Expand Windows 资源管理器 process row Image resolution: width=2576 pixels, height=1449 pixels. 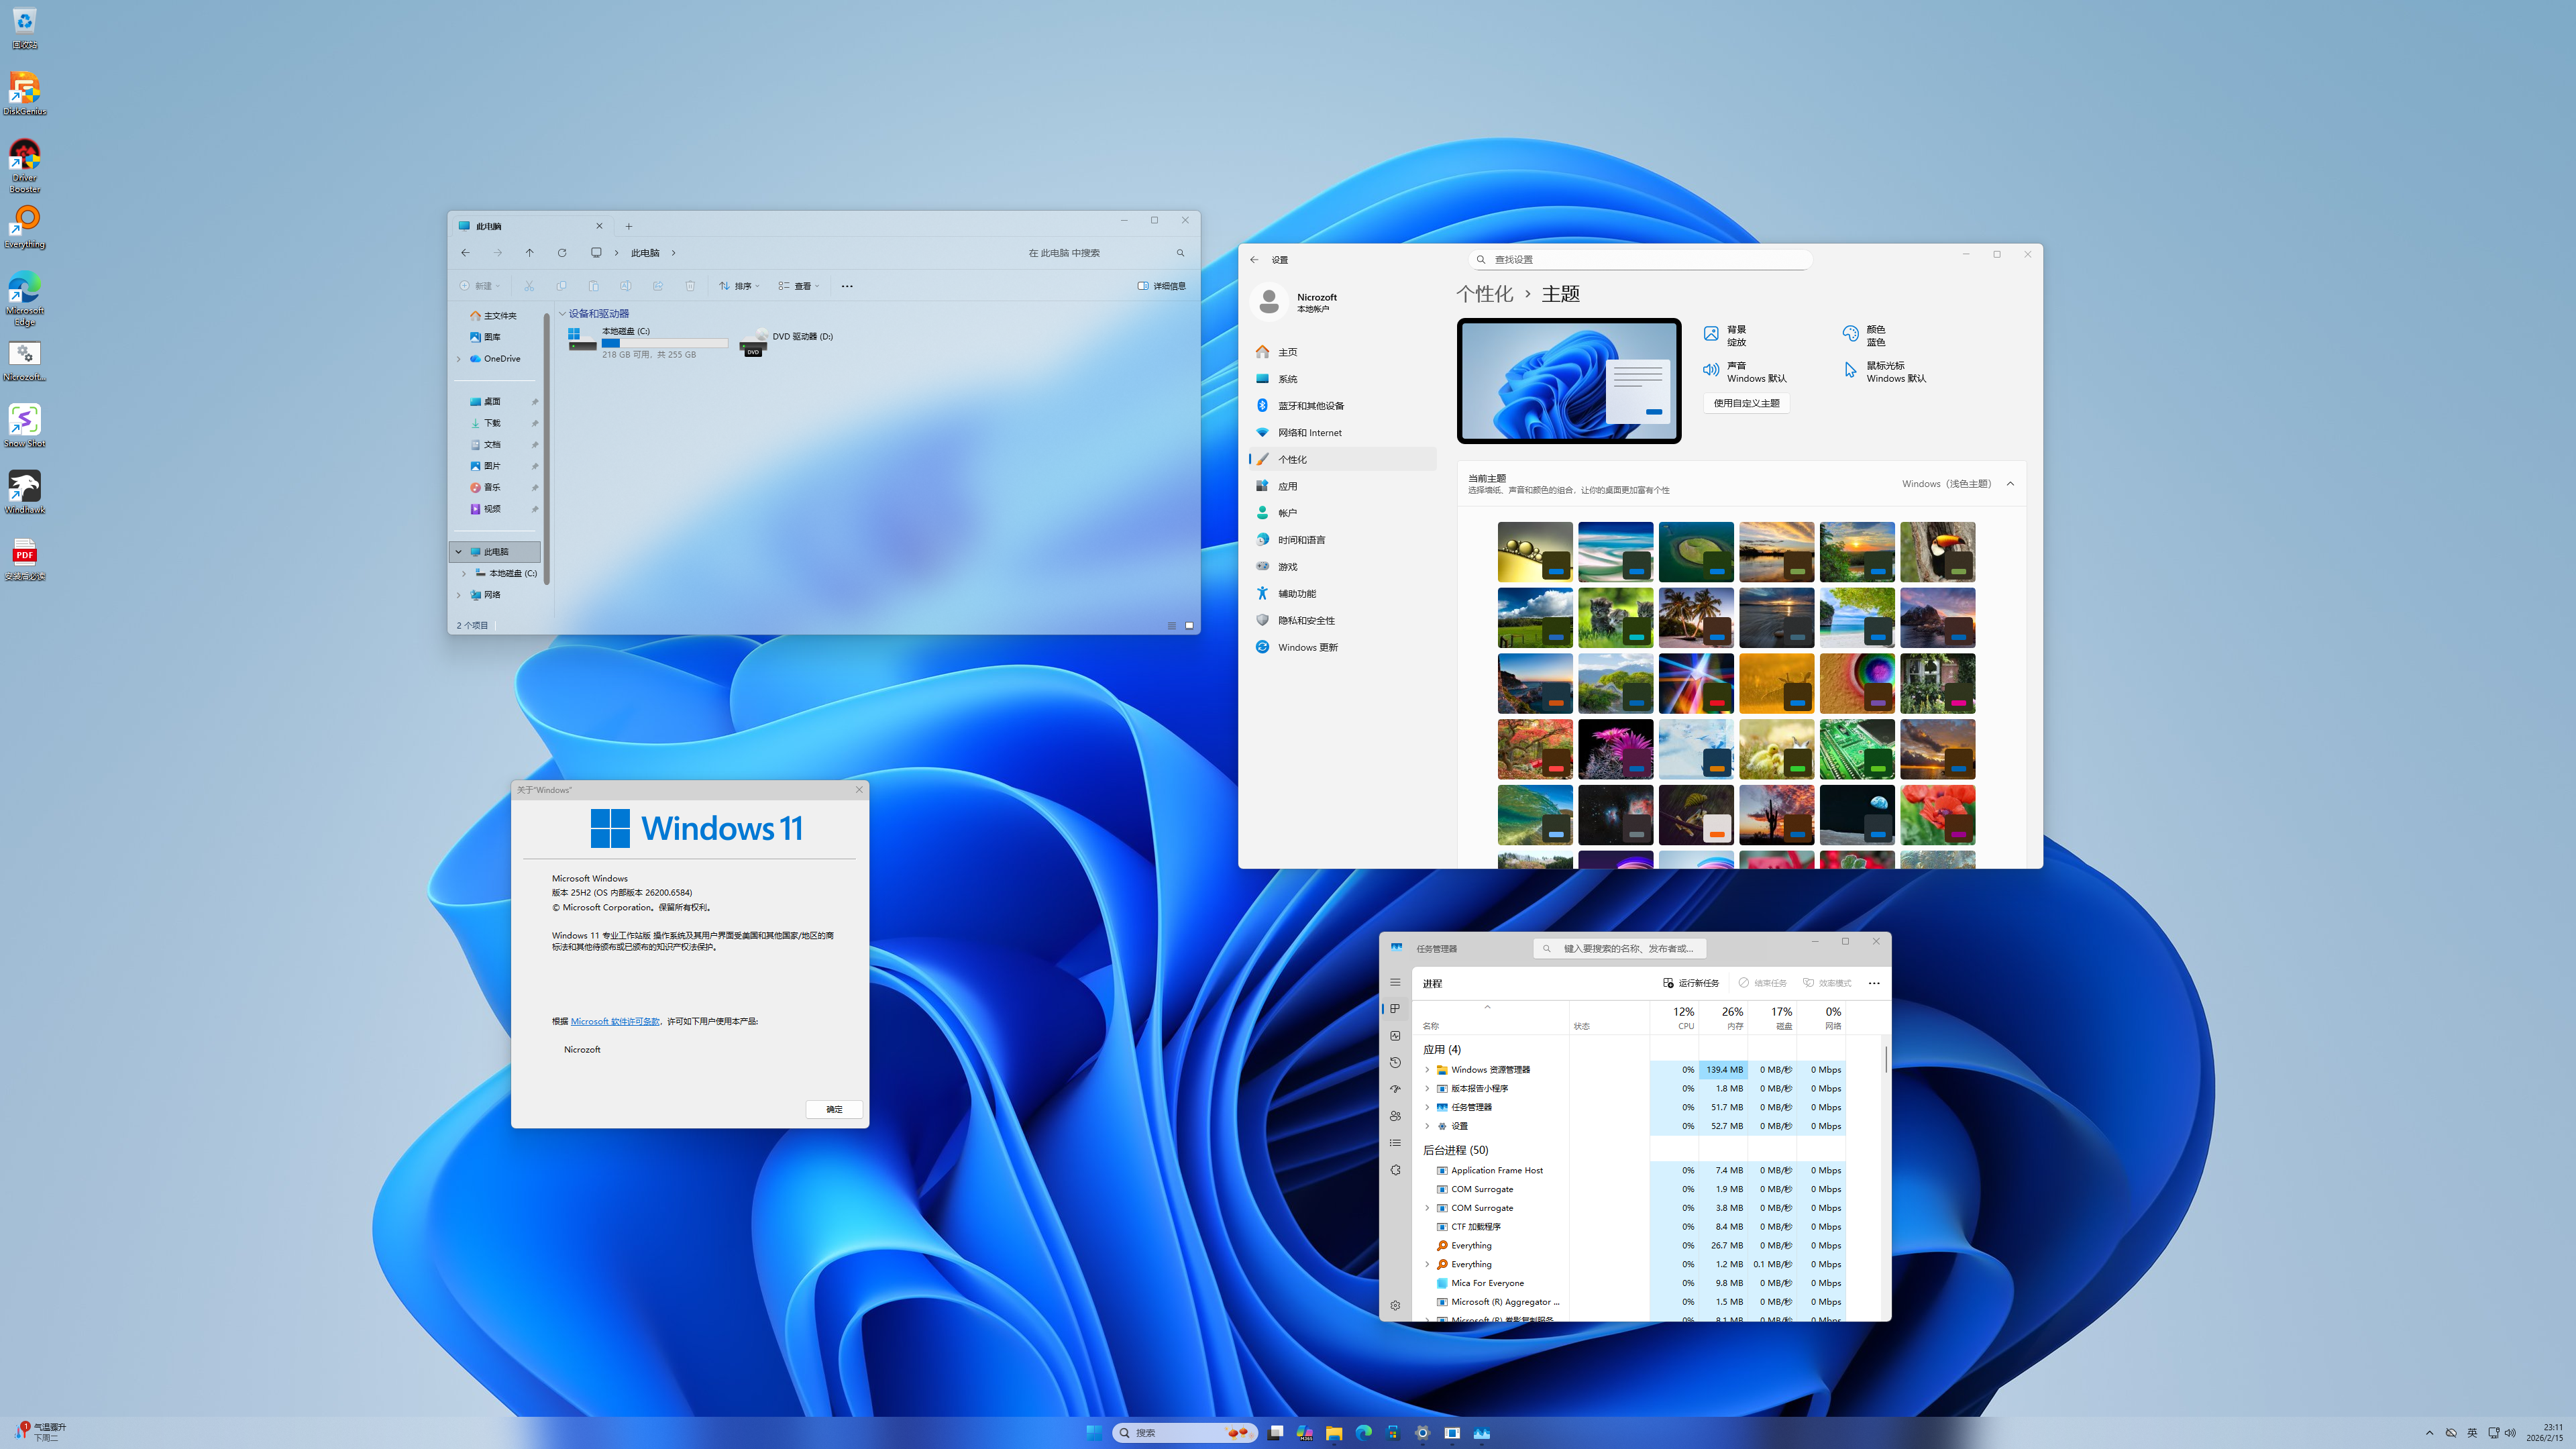click(x=1427, y=1070)
